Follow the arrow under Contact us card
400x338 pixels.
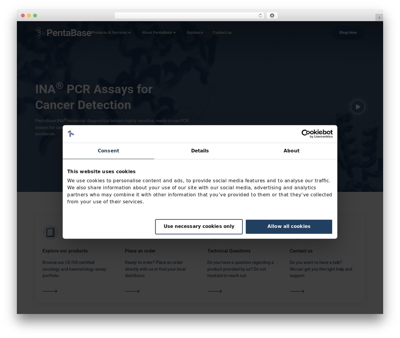297,291
